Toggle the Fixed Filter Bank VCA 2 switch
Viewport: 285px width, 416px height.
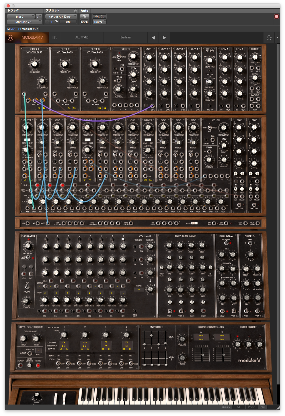(181, 311)
